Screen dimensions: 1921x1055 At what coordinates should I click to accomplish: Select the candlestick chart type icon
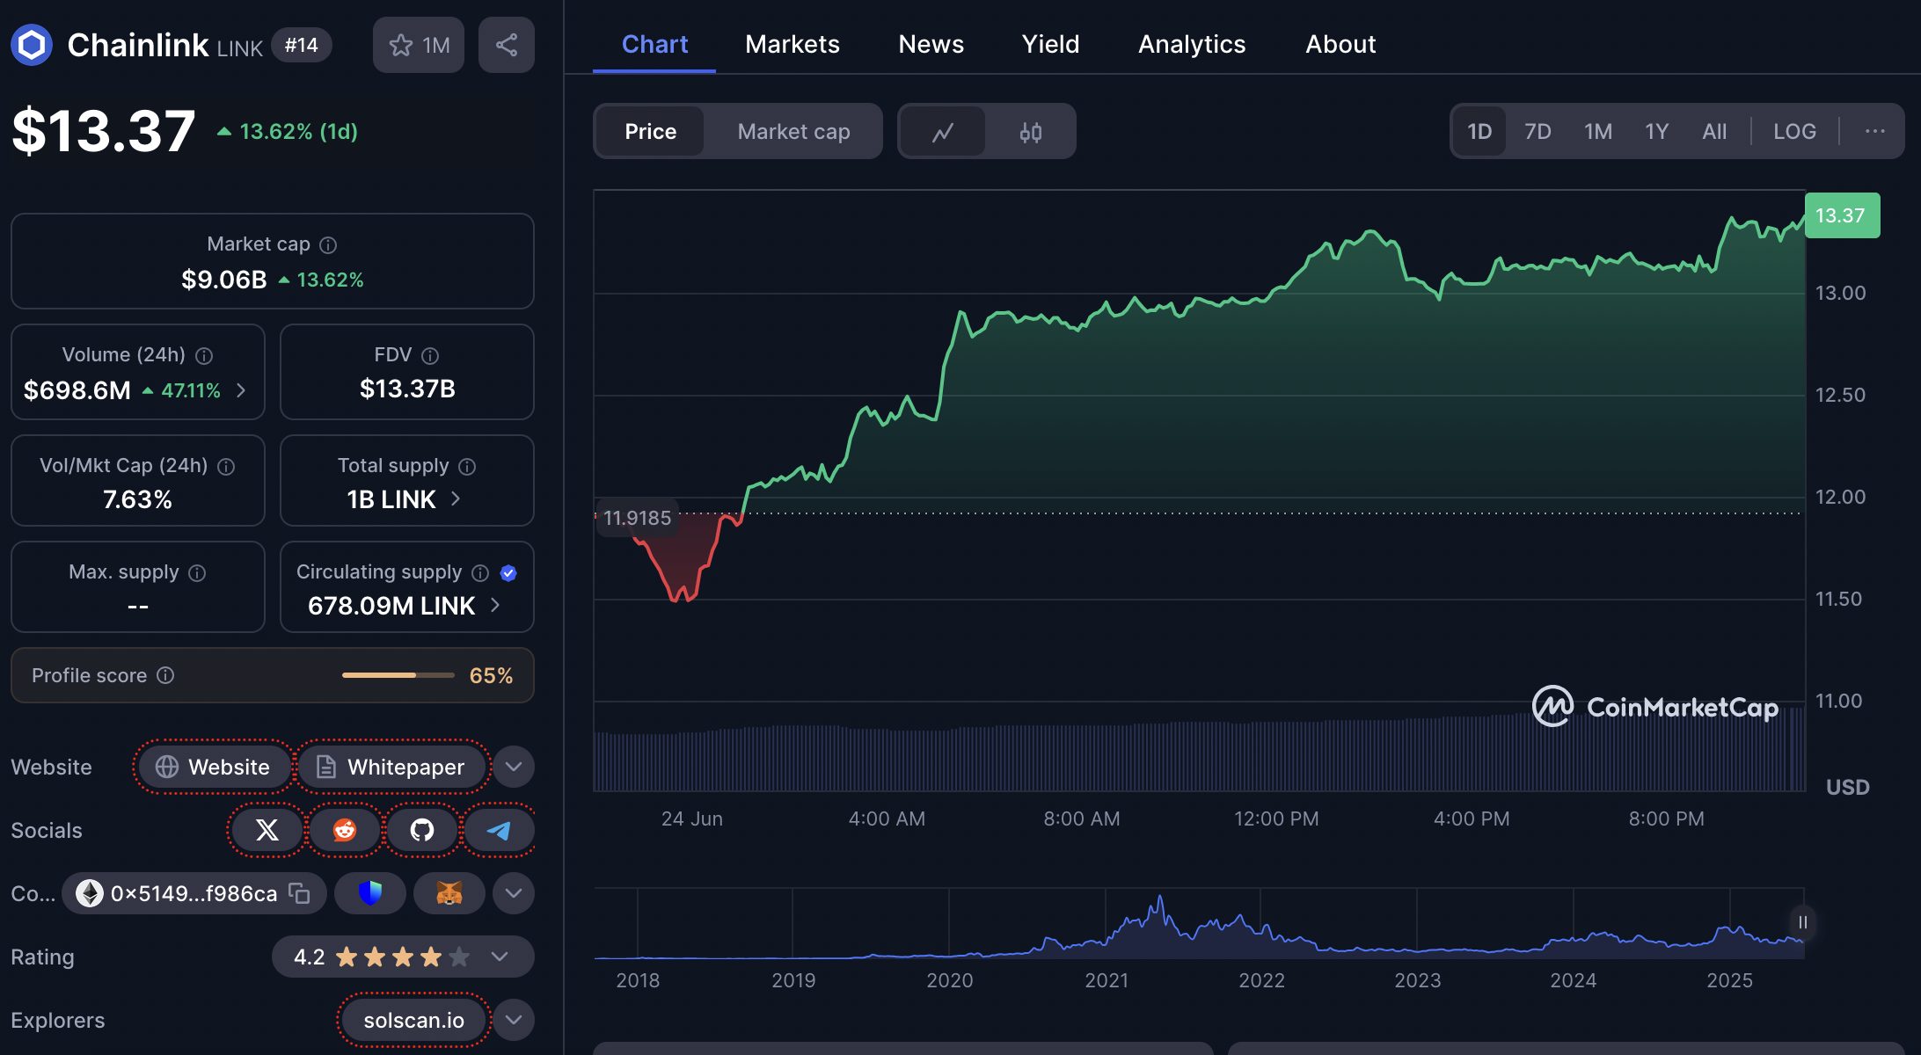tap(1031, 132)
